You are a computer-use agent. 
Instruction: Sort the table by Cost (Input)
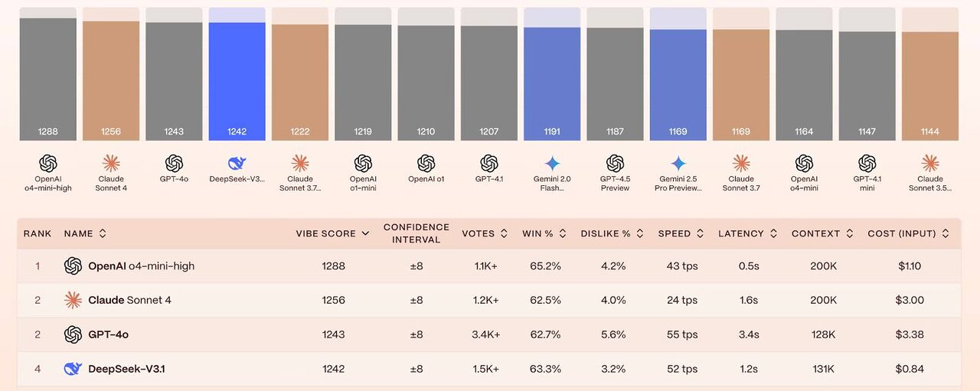click(x=908, y=233)
